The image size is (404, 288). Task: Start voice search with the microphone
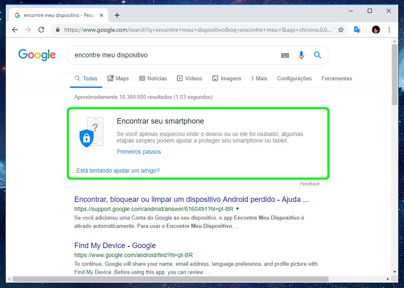click(x=301, y=55)
